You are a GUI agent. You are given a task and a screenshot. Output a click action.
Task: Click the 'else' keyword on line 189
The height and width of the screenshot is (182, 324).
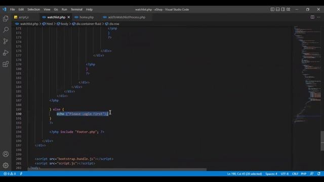coord(57,109)
